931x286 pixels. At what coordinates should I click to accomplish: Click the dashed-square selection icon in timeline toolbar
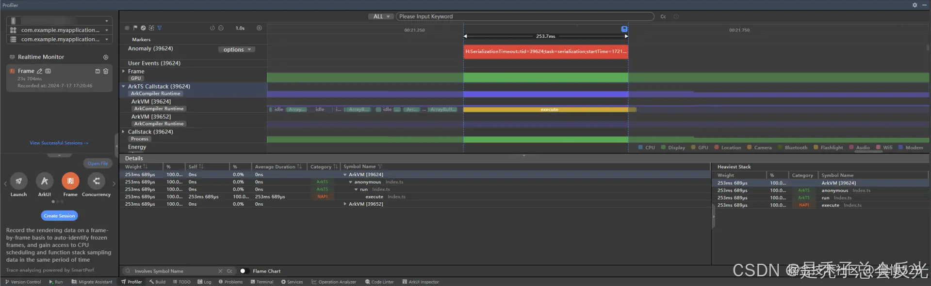(x=151, y=28)
